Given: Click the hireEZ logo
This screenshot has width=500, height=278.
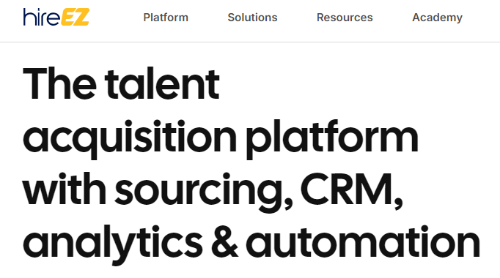Looking at the screenshot, I should click(56, 17).
